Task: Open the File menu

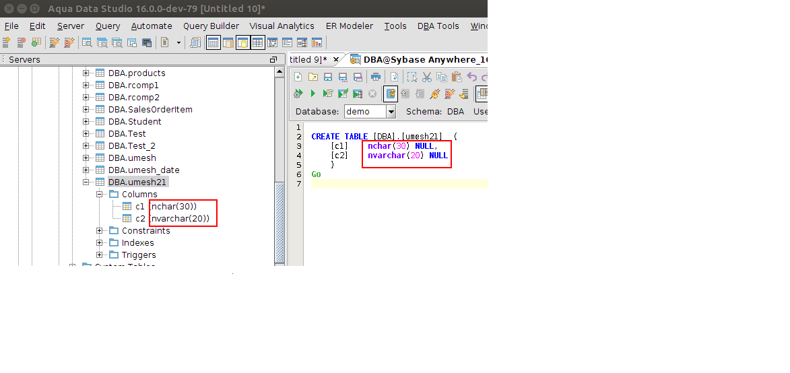Action: click(x=11, y=26)
